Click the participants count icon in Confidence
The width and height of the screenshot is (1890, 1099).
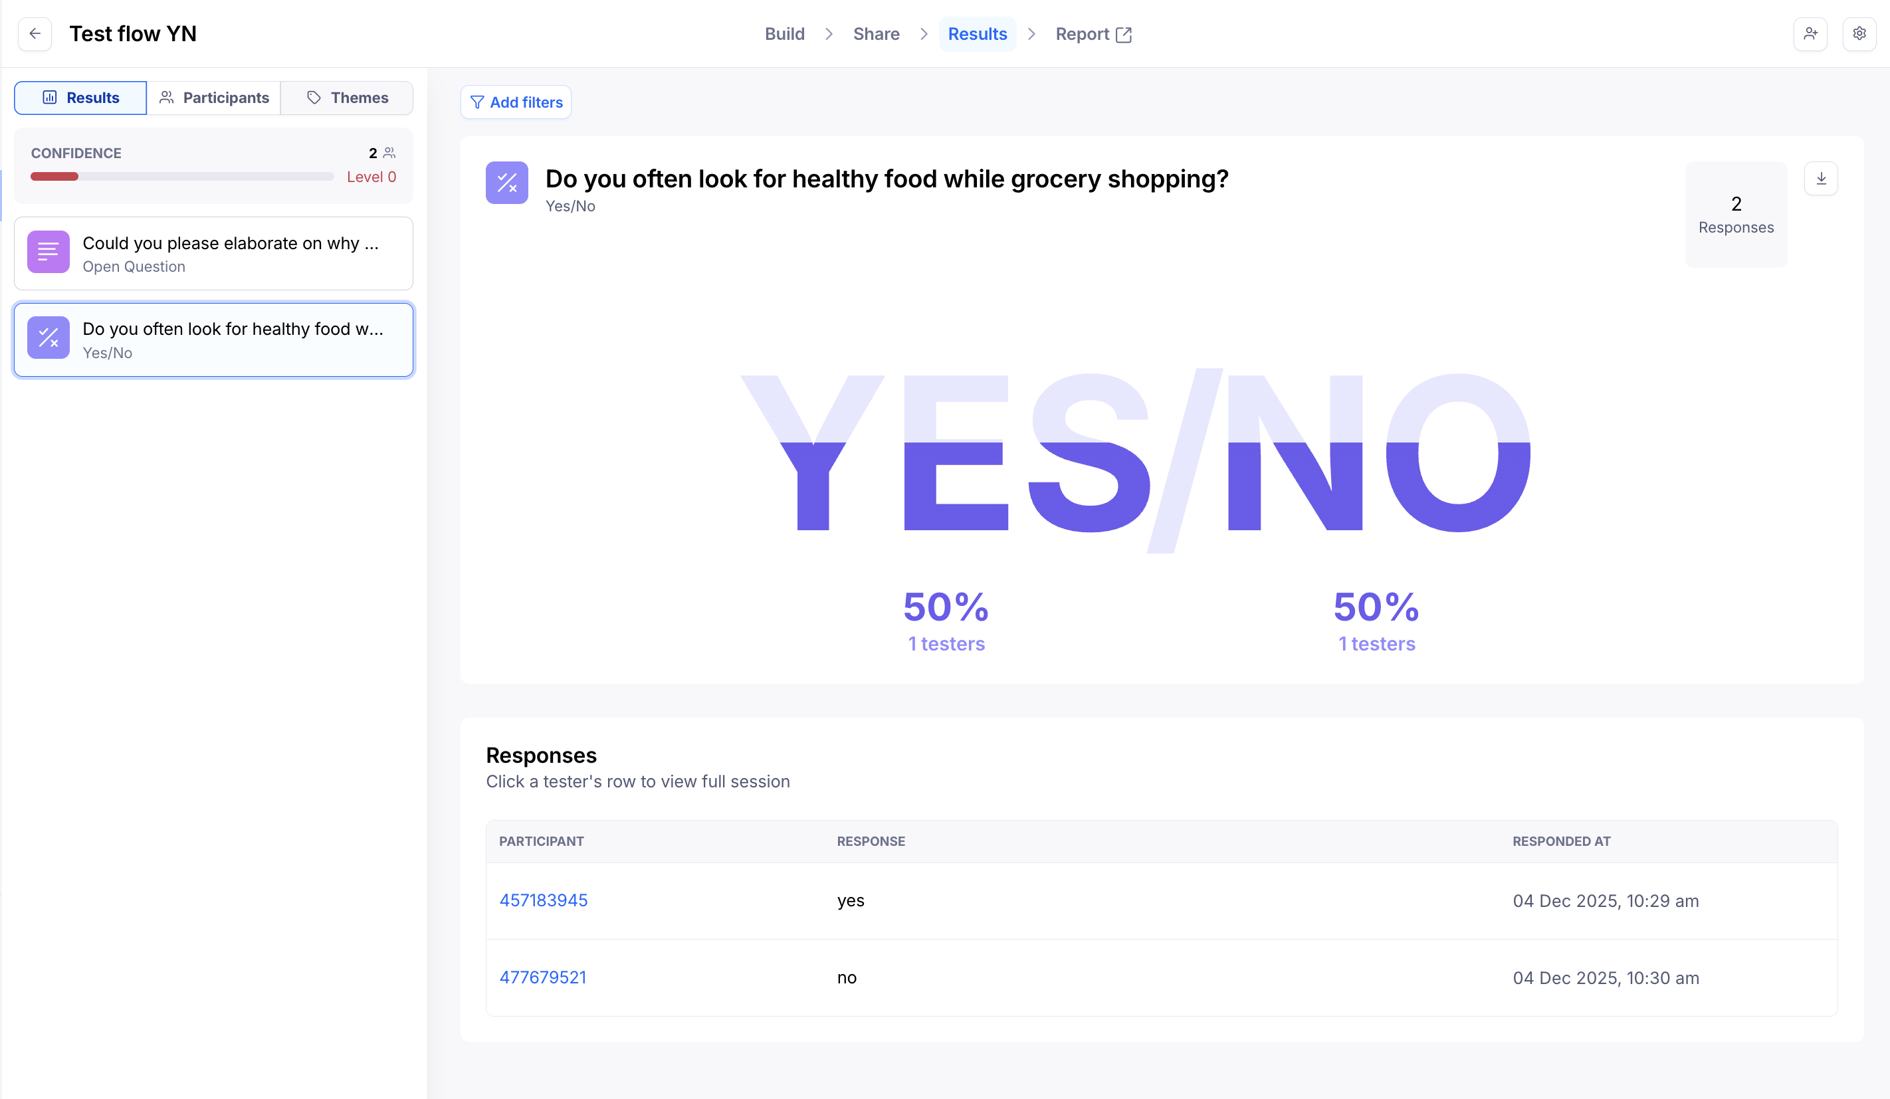(x=389, y=153)
